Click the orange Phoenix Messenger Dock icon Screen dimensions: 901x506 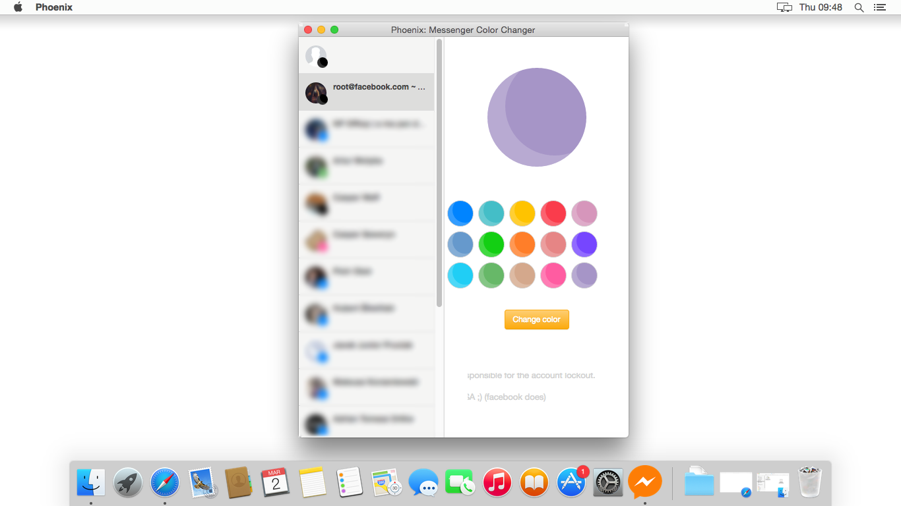pos(645,482)
